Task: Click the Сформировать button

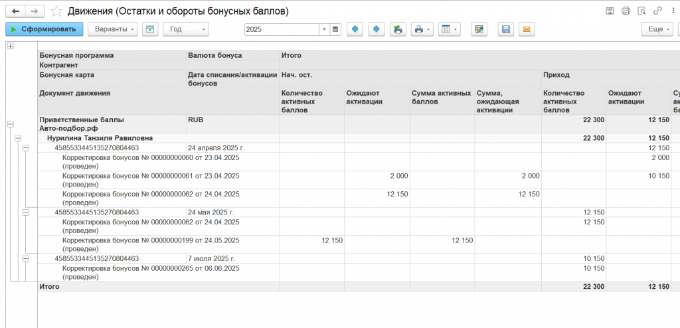Action: [44, 29]
